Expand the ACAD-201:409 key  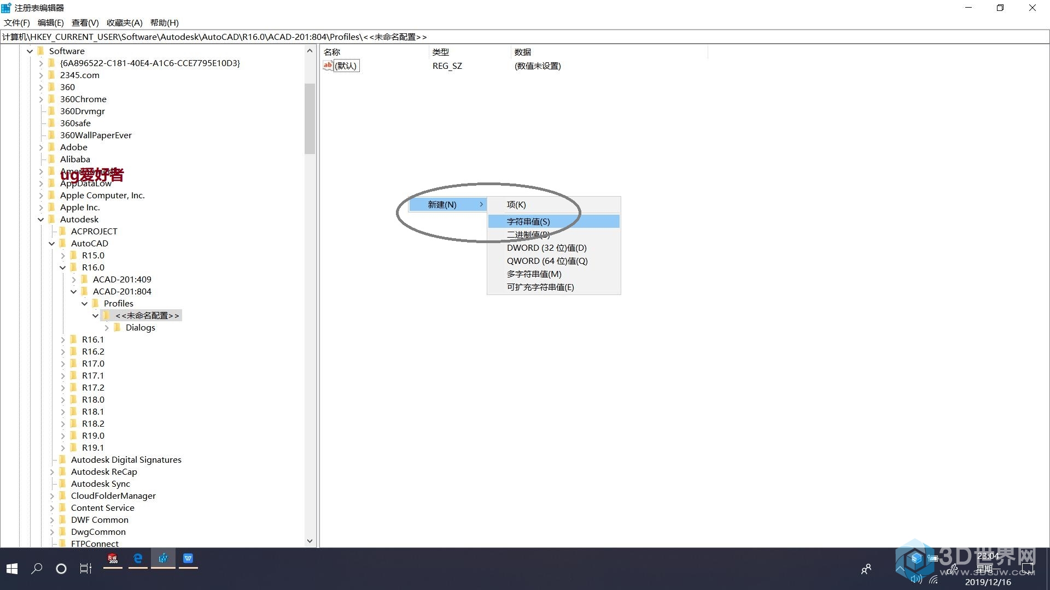tap(73, 279)
